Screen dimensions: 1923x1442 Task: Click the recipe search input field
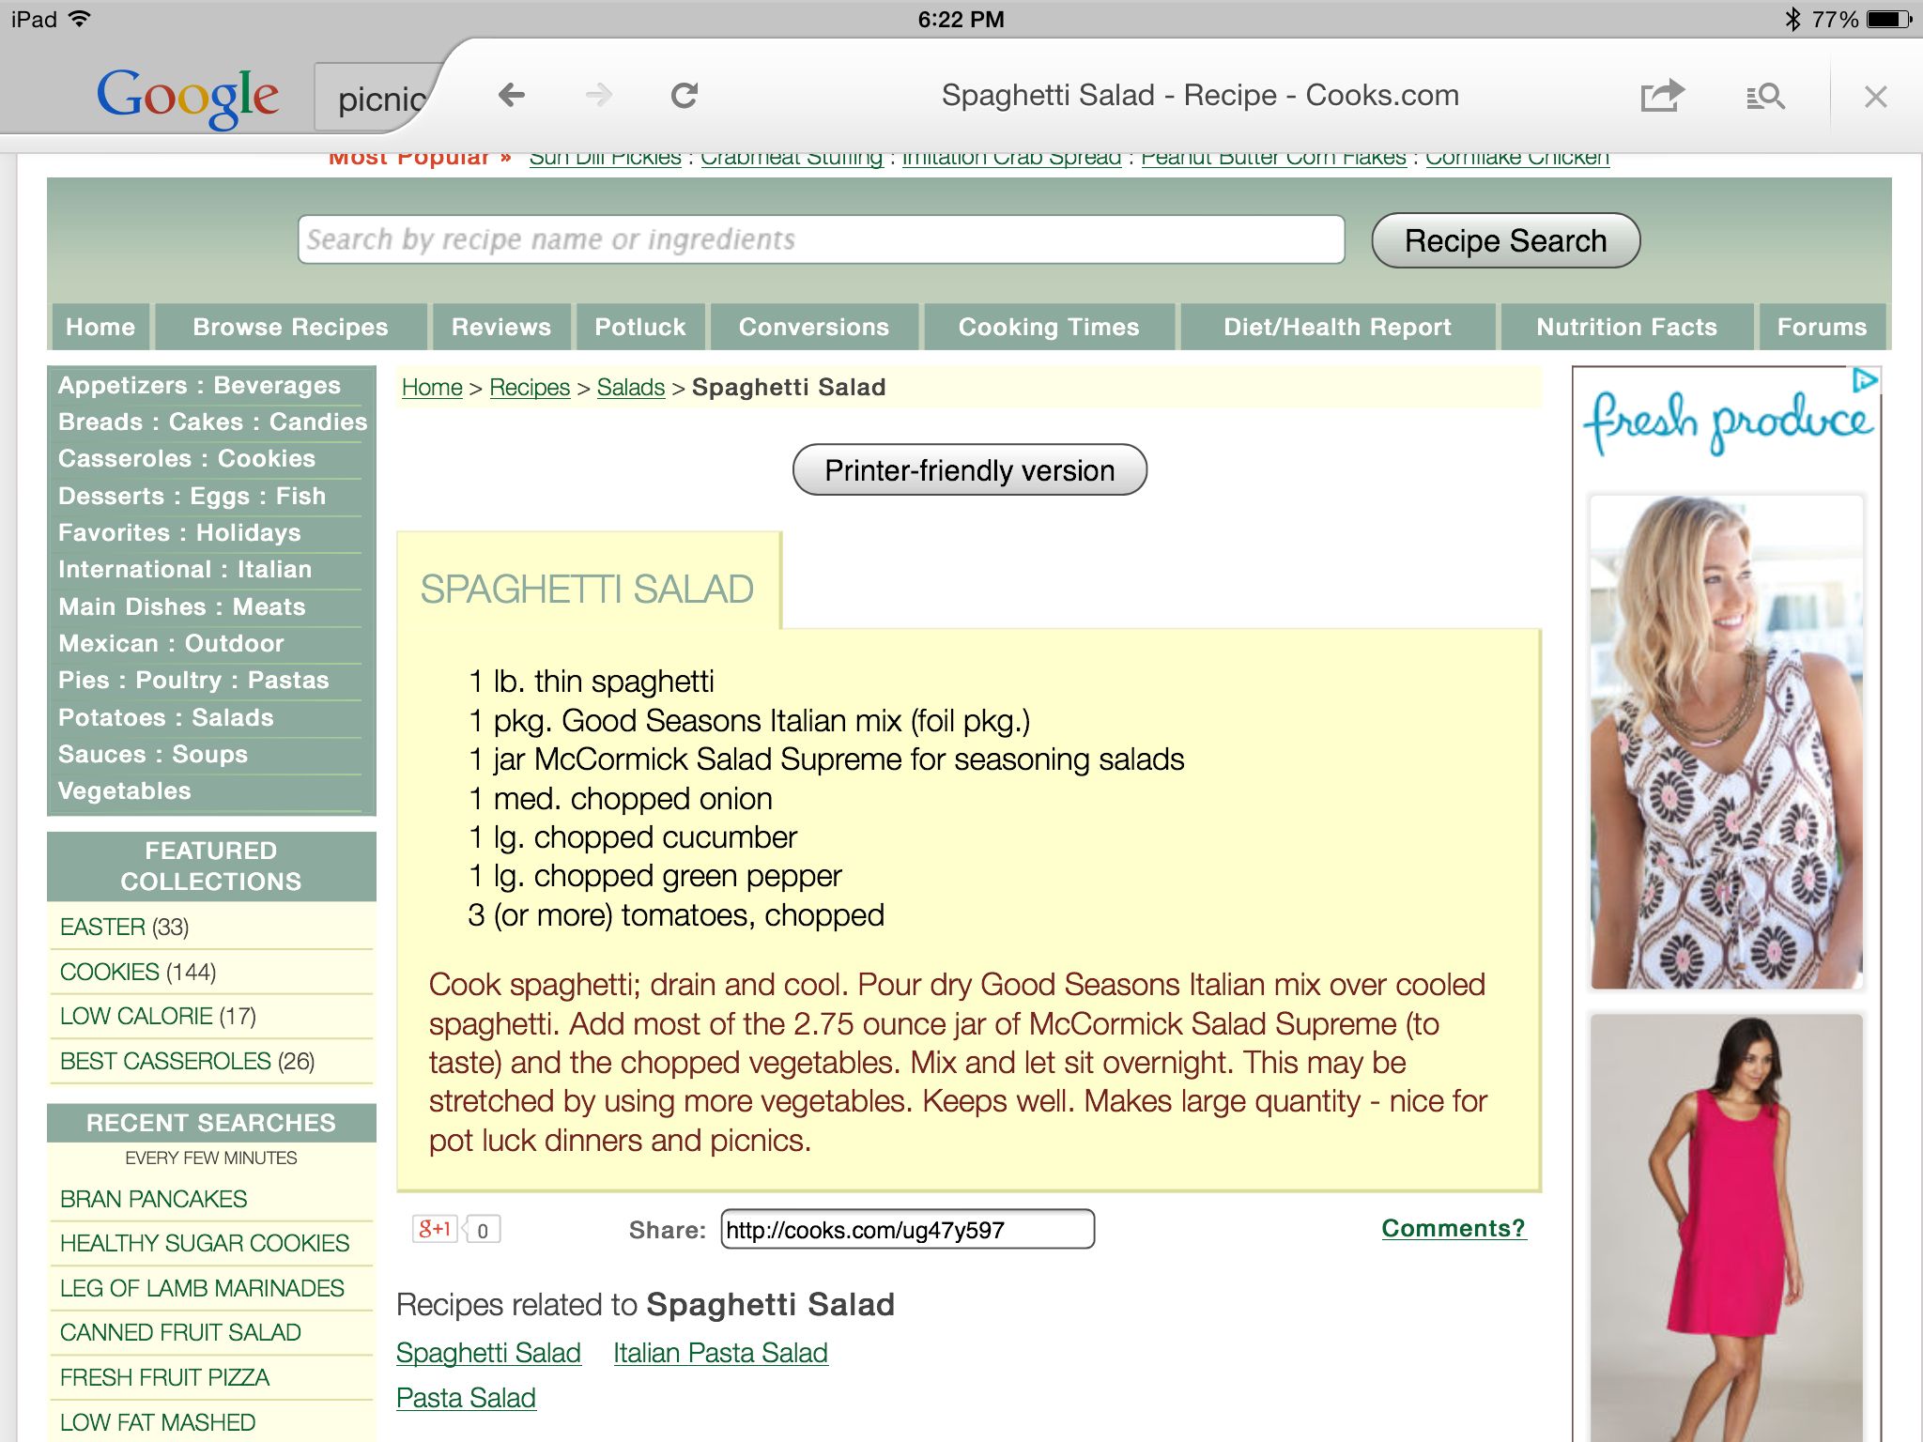coord(818,241)
